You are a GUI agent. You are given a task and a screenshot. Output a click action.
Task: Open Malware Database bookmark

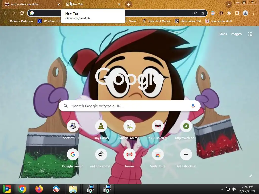(19, 21)
